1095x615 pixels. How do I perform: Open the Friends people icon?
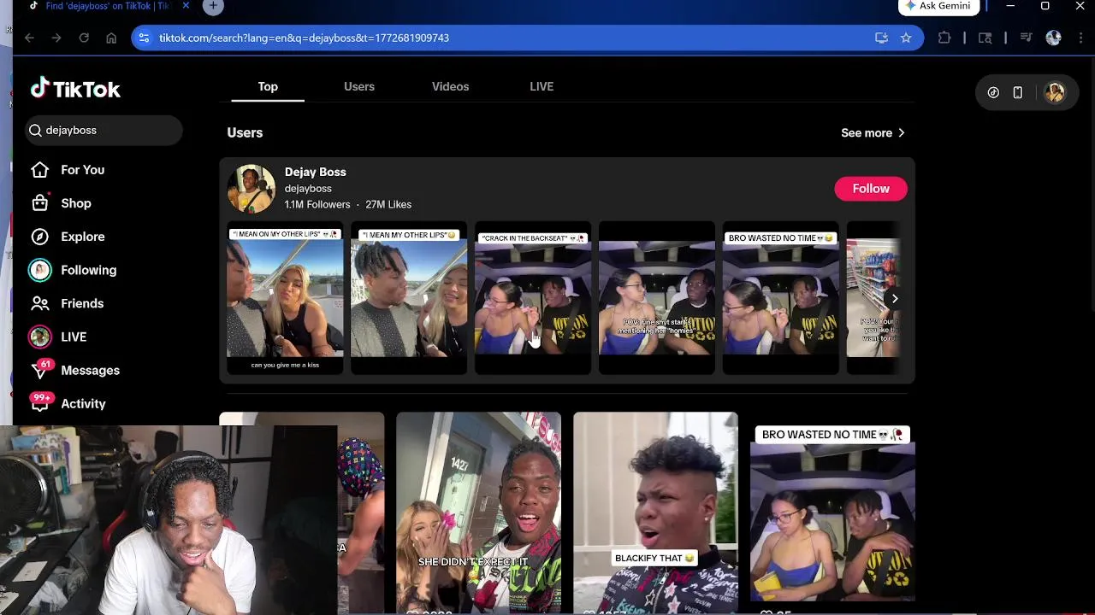(x=40, y=303)
